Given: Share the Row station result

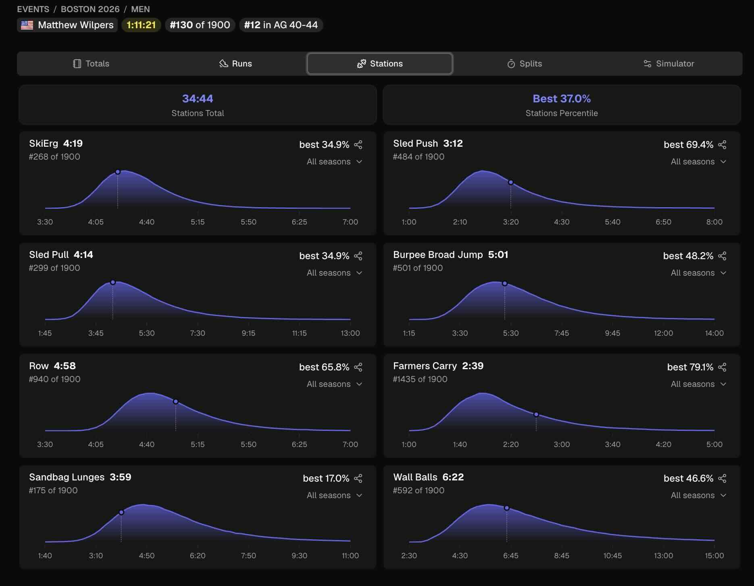Looking at the screenshot, I should pyautogui.click(x=358, y=367).
